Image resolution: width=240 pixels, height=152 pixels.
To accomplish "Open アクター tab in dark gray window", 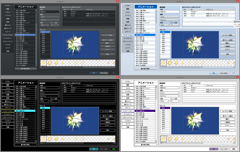I will coord(8,6).
